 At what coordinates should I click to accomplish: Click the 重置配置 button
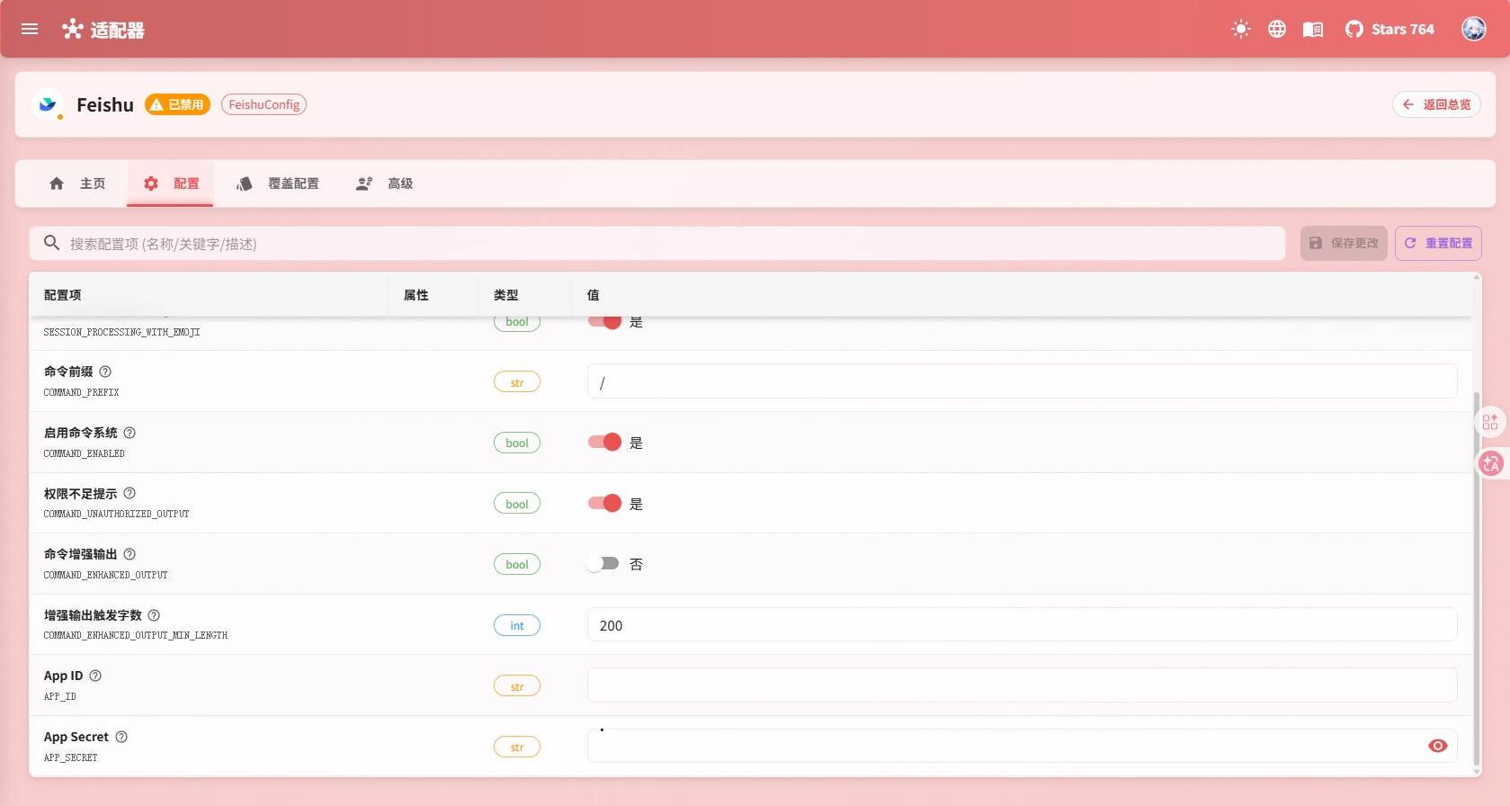coord(1438,243)
